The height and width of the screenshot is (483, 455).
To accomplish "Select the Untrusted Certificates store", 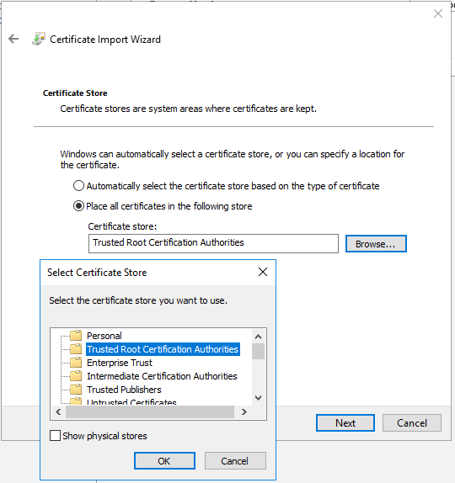I will click(131, 402).
